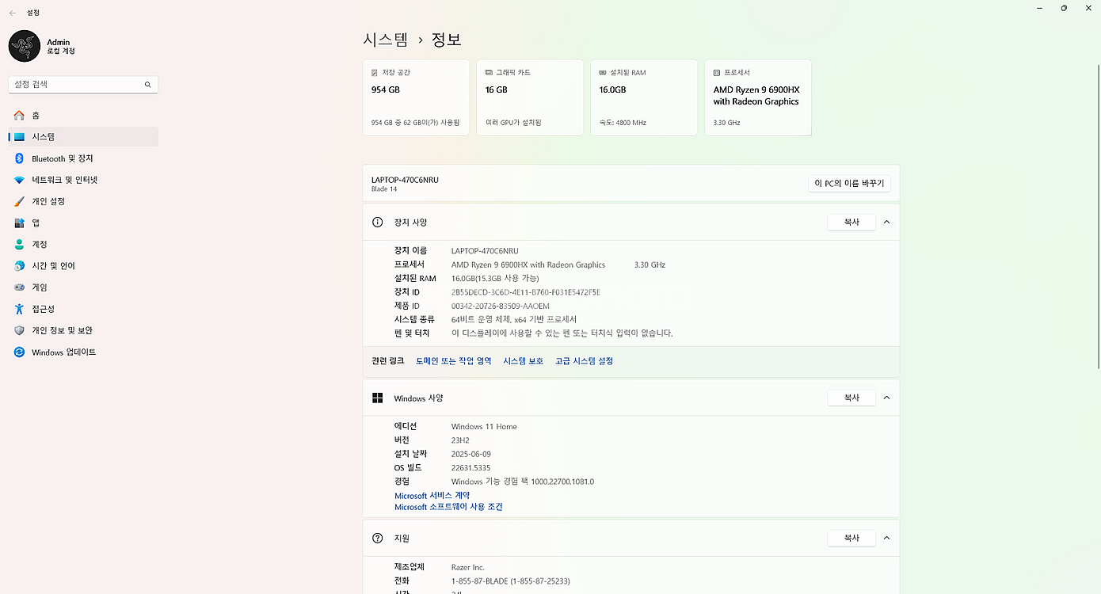Image resolution: width=1101 pixels, height=594 pixels.
Task: Open the 시간 및 언어 globe icon
Action: tap(19, 266)
